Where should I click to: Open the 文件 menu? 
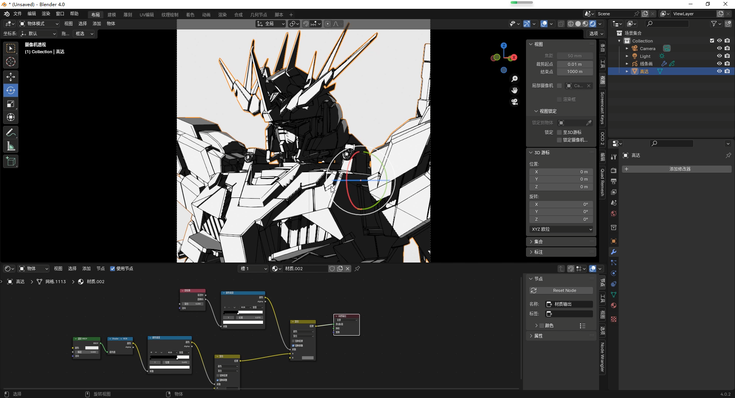click(18, 14)
